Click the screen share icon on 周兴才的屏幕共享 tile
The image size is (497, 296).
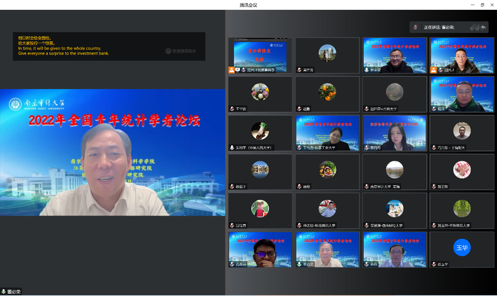click(238, 70)
